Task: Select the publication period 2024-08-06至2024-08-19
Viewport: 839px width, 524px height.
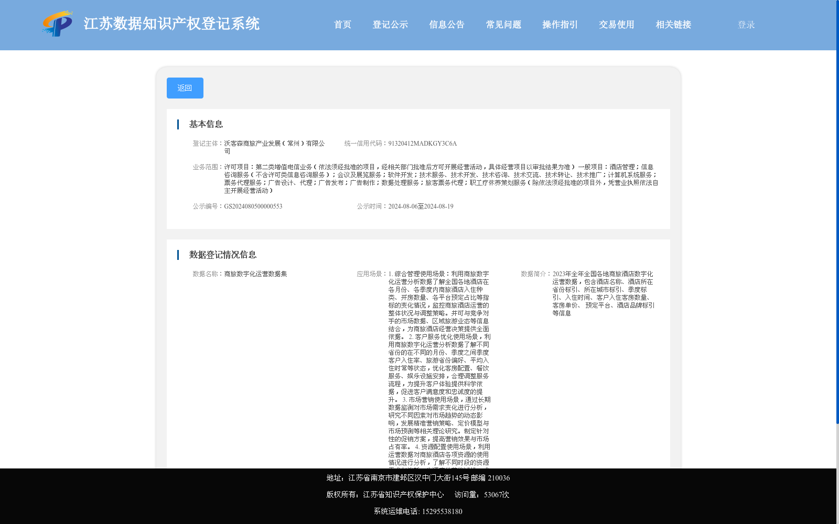Action: (421, 206)
